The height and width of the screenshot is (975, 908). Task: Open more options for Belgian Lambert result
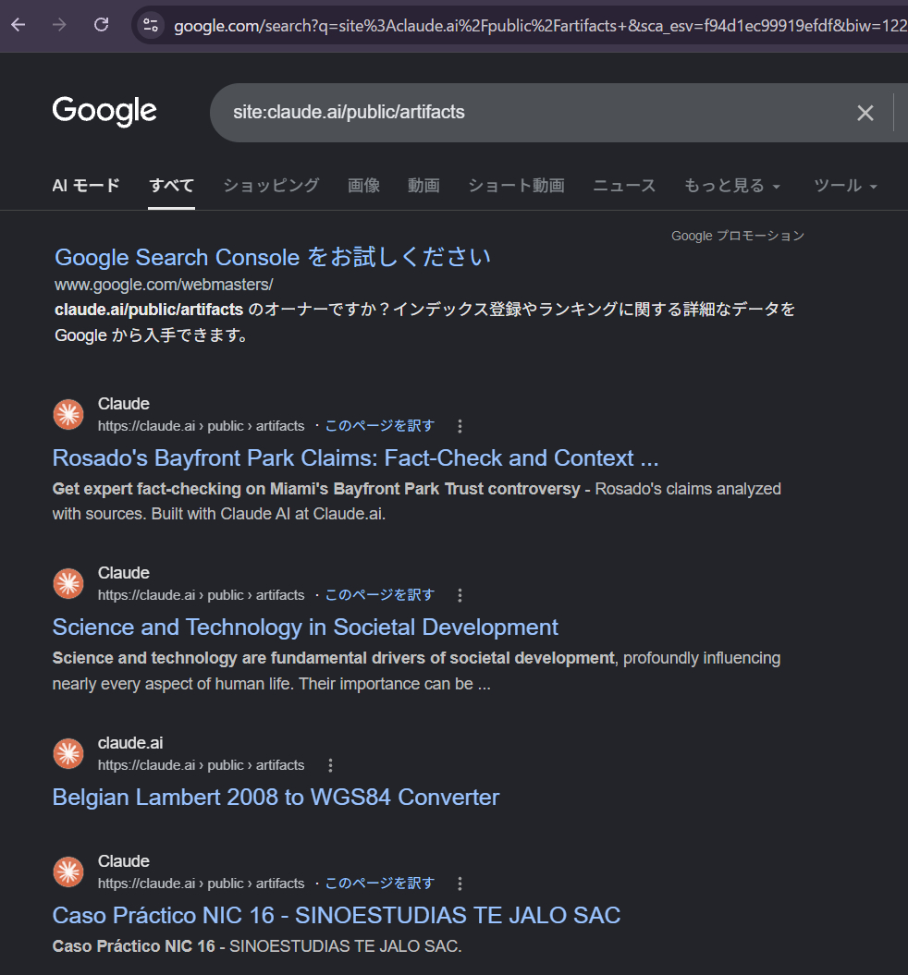[x=330, y=765]
